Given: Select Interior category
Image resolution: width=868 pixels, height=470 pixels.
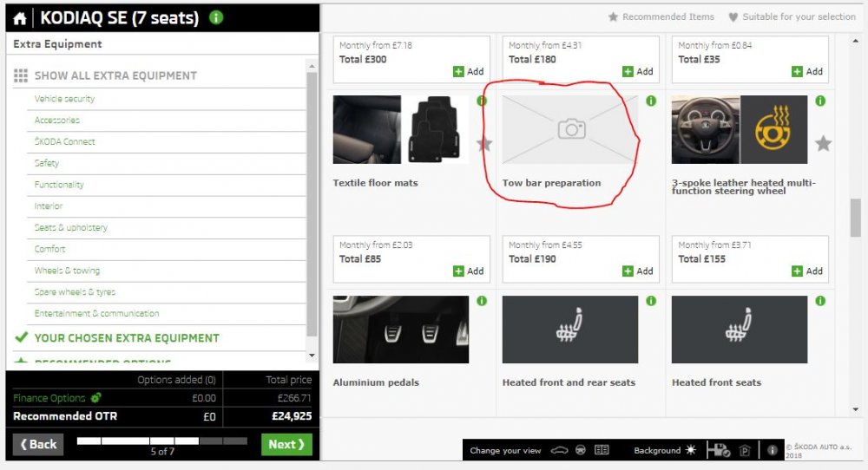Looking at the screenshot, I should (48, 206).
